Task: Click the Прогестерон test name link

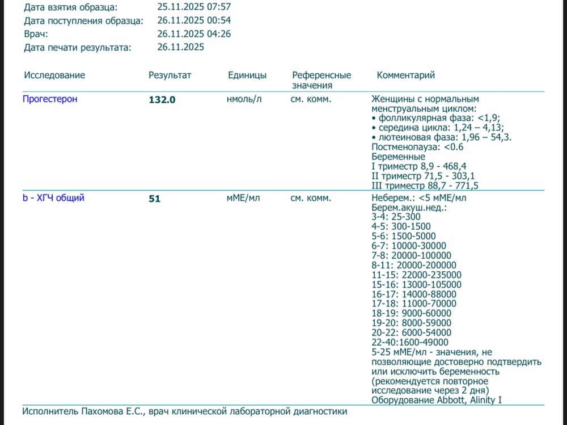Action: (x=50, y=99)
